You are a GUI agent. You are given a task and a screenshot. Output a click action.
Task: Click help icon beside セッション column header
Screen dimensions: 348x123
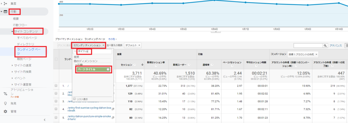click(135, 65)
